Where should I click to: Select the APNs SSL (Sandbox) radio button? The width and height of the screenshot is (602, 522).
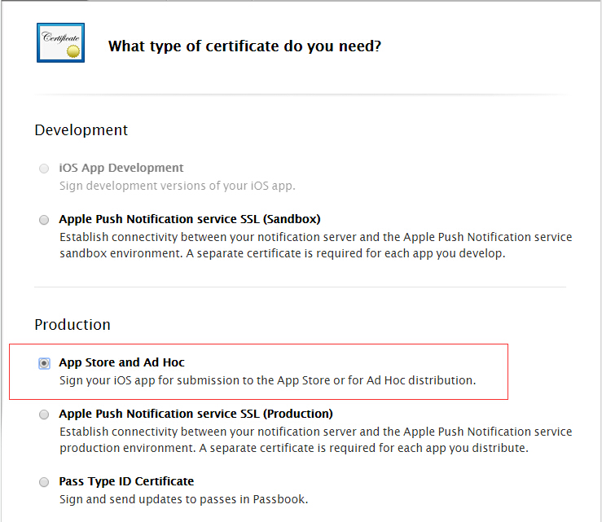(44, 220)
